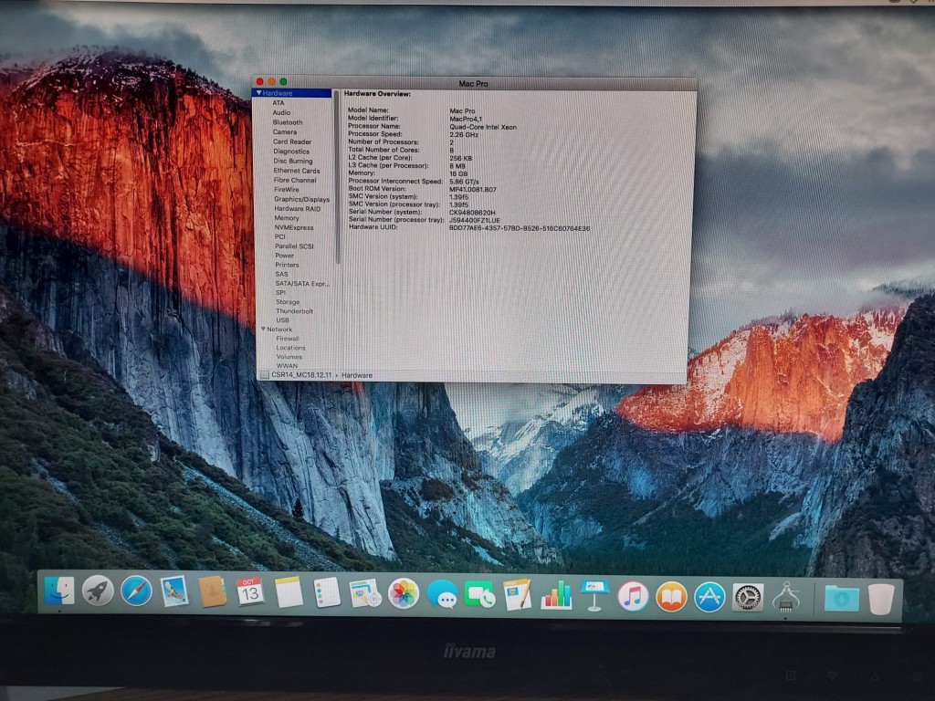935x701 pixels.
Task: Open Safari compass icon in dock
Action: [136, 591]
